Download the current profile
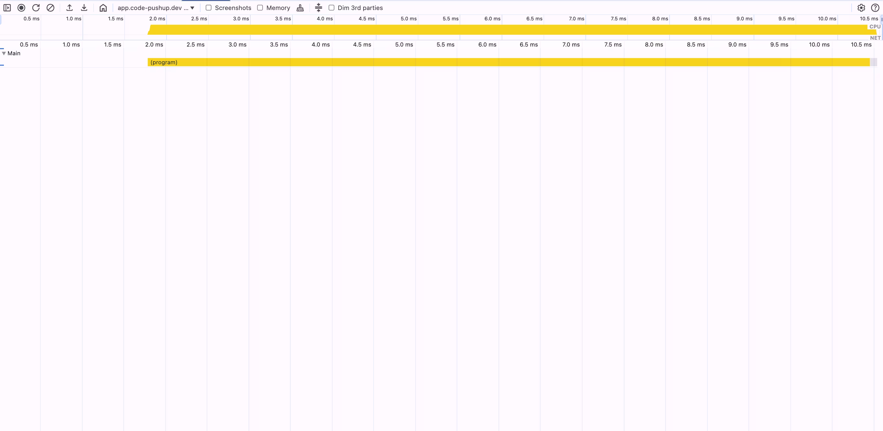Screen dimensions: 883x431 coord(84,7)
